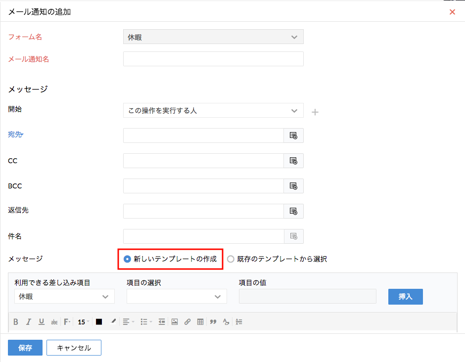Insert a hyperlink using link icon

[187, 321]
